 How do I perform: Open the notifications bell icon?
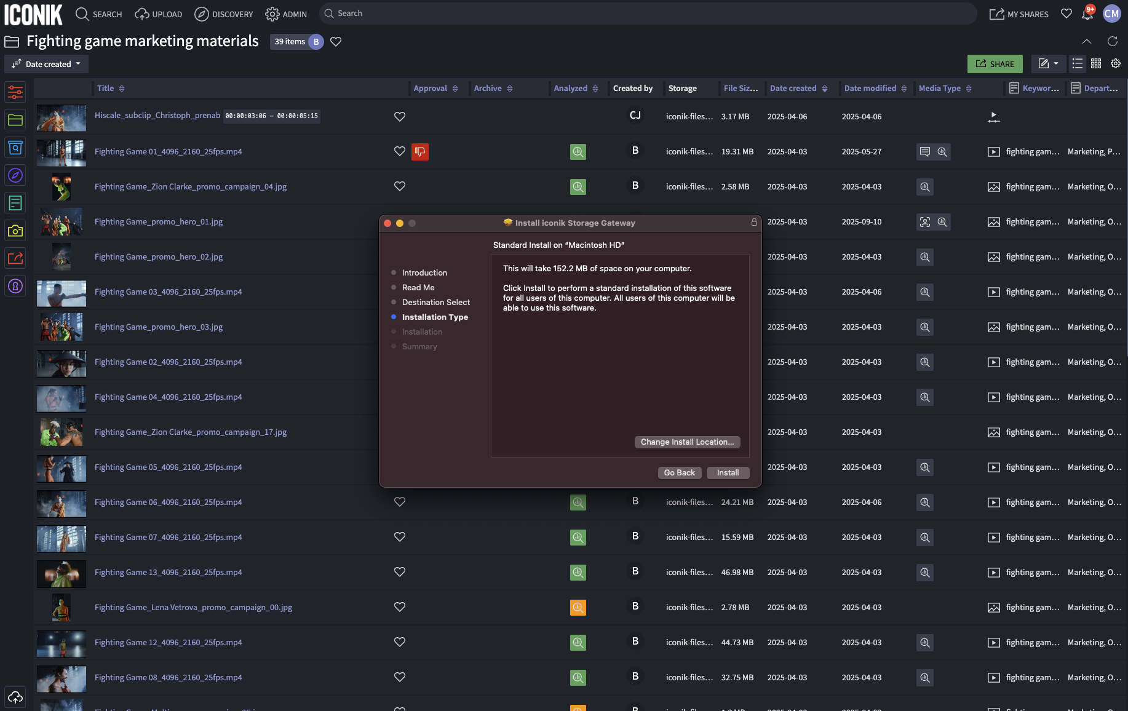click(1087, 14)
